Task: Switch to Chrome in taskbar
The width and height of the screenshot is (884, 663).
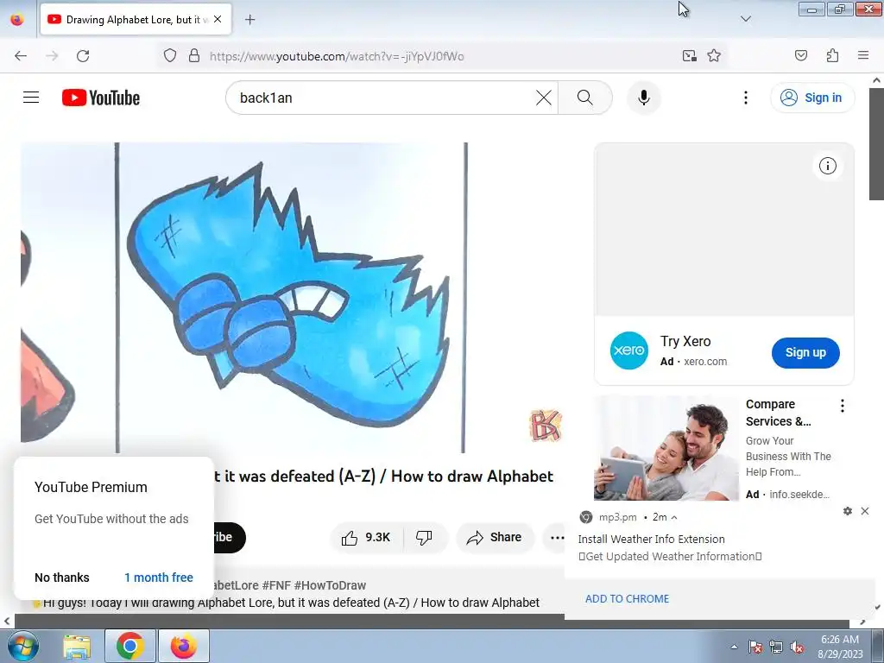Action: pyautogui.click(x=129, y=646)
